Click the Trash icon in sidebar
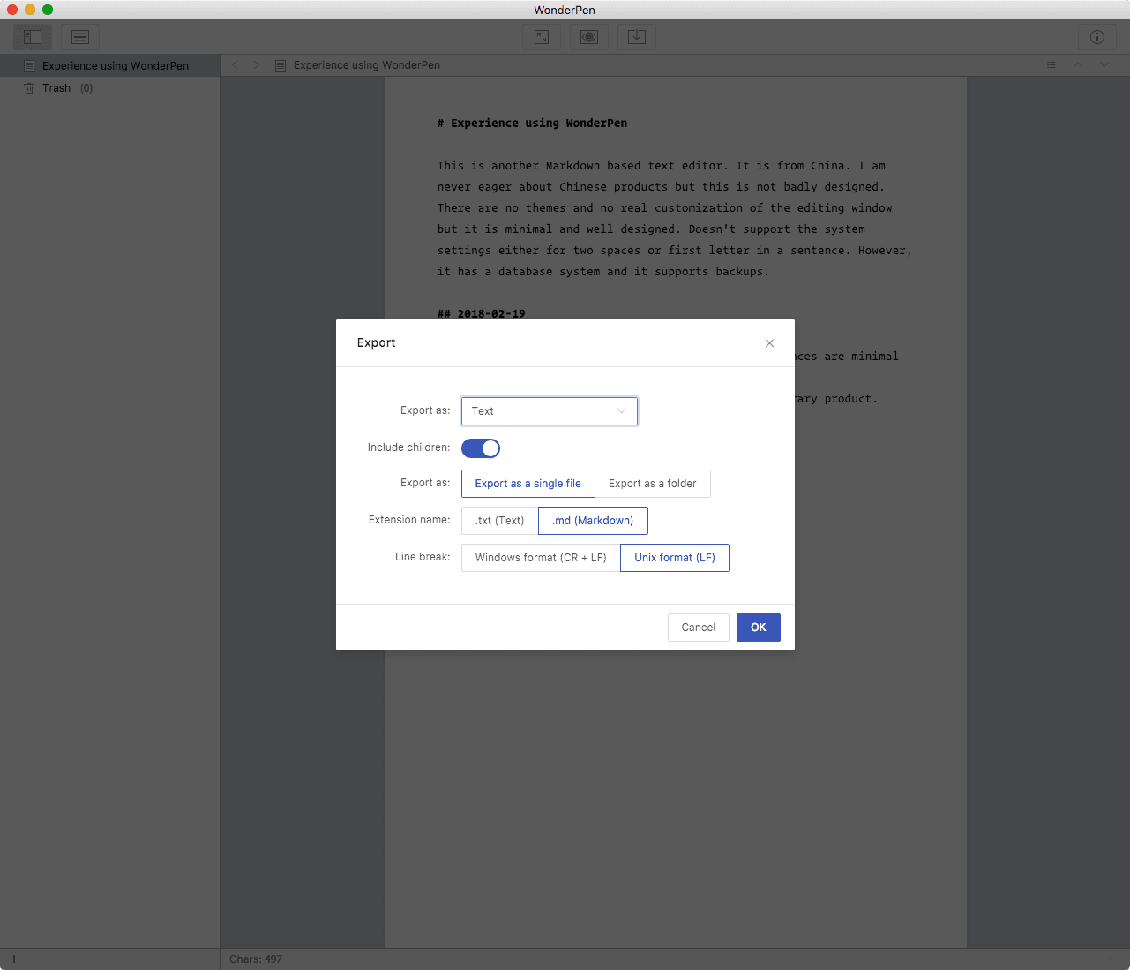Viewport: 1130px width, 970px height. click(x=29, y=88)
